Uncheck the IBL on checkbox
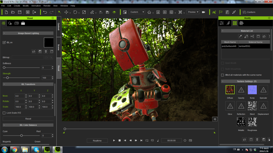Viewport: 273px width, 153px height. tap(4, 42)
